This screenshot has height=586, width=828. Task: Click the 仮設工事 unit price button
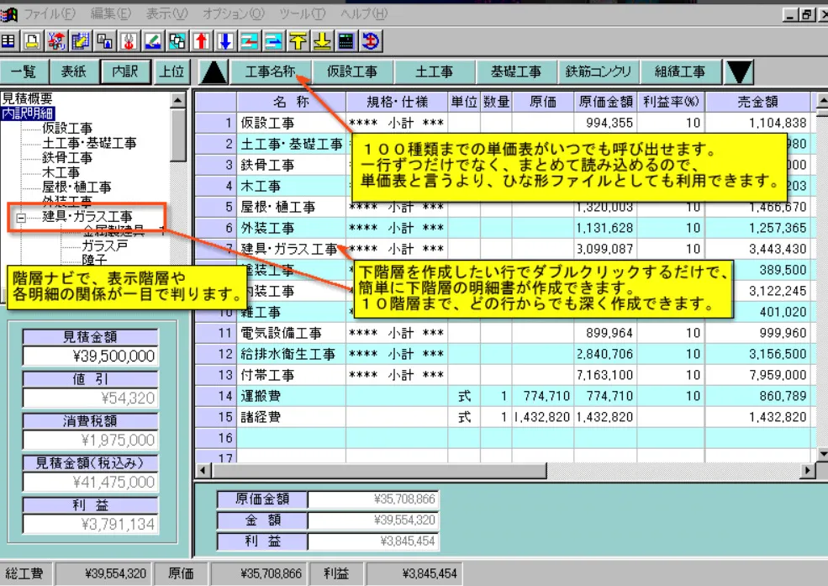352,72
